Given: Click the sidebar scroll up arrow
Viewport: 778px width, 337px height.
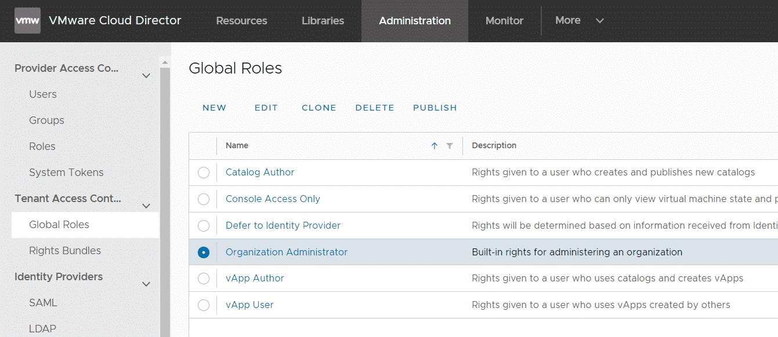Looking at the screenshot, I should point(165,62).
